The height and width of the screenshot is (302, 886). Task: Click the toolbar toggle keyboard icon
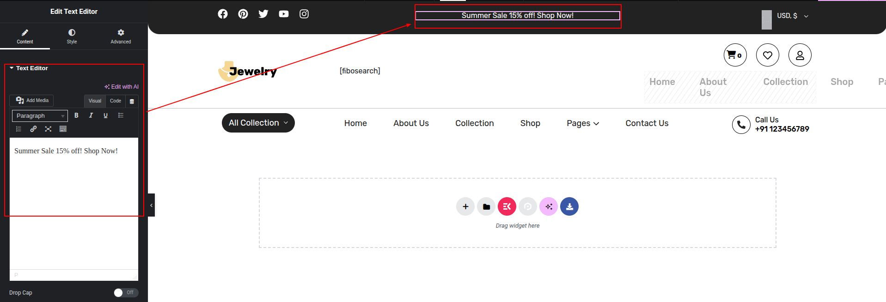63,129
